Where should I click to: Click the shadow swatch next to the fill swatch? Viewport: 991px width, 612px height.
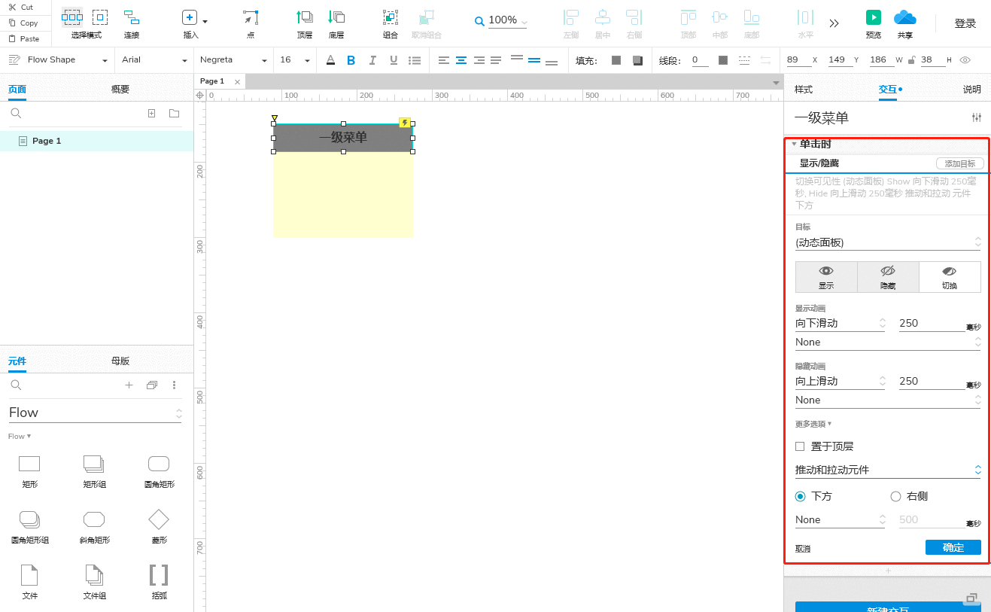click(x=638, y=60)
